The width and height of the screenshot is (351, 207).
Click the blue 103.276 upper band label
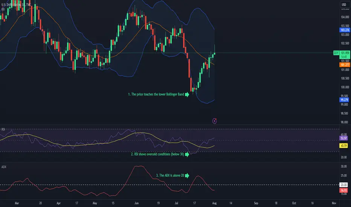[x=345, y=30]
